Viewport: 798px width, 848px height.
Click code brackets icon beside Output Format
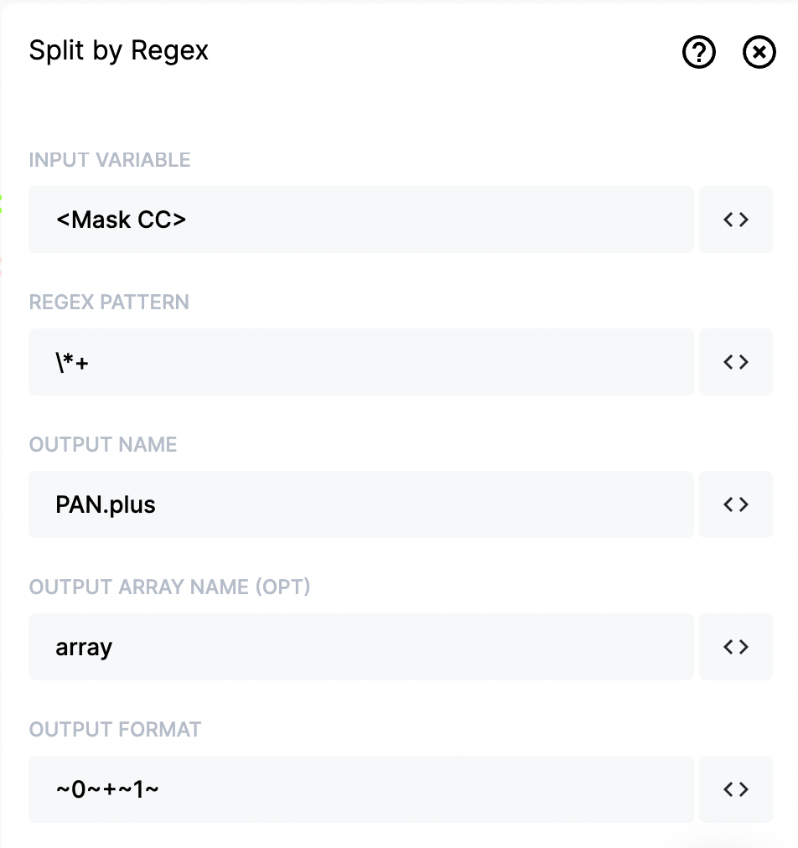pyautogui.click(x=736, y=789)
